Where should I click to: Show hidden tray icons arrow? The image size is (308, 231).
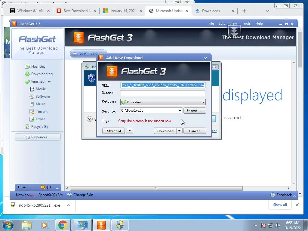[x=256, y=225]
